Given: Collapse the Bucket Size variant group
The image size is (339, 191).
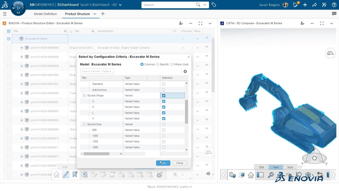Looking at the screenshot, I should [x=84, y=124].
